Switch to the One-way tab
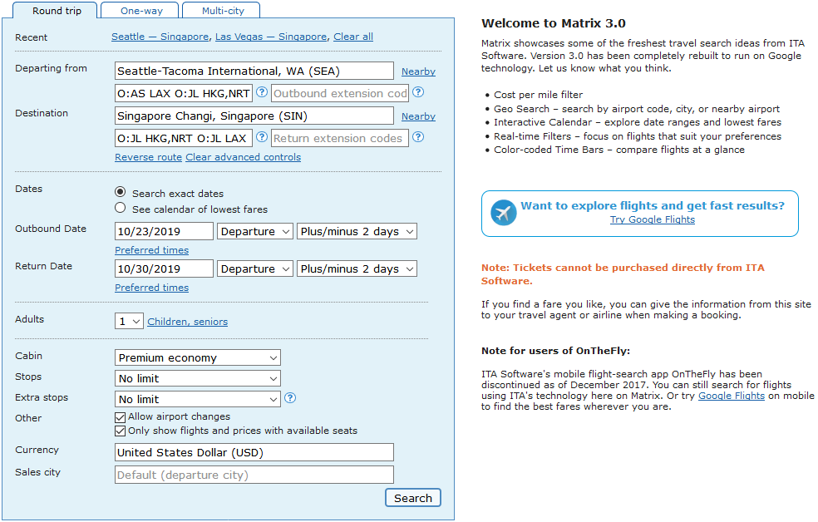This screenshot has height=522, width=818. (140, 11)
